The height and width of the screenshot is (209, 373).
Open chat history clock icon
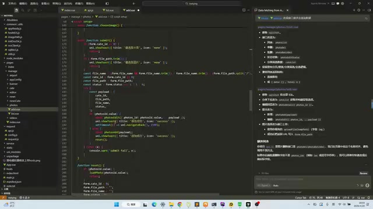coord(359,10)
